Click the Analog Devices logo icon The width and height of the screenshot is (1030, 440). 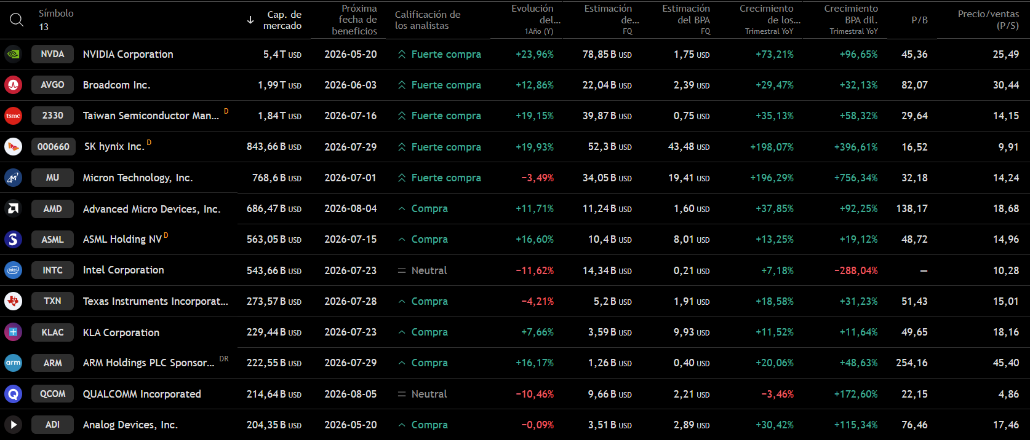click(x=13, y=425)
